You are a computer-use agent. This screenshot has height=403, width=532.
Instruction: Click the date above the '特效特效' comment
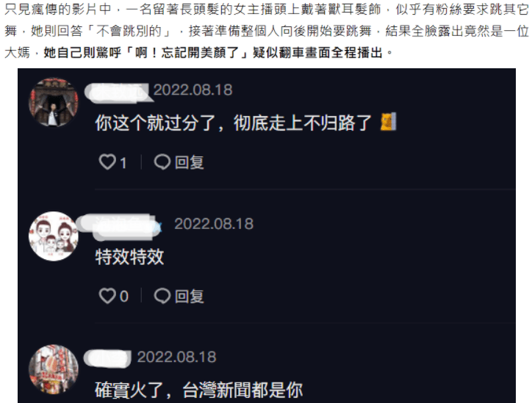tap(214, 224)
